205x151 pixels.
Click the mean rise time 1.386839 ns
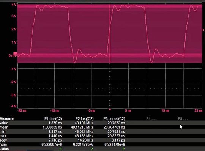[52, 127]
